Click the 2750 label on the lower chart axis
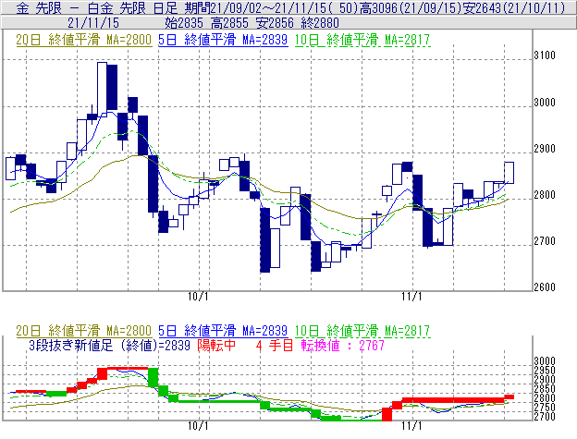Viewport: 577px width, 439px height. coord(545,408)
